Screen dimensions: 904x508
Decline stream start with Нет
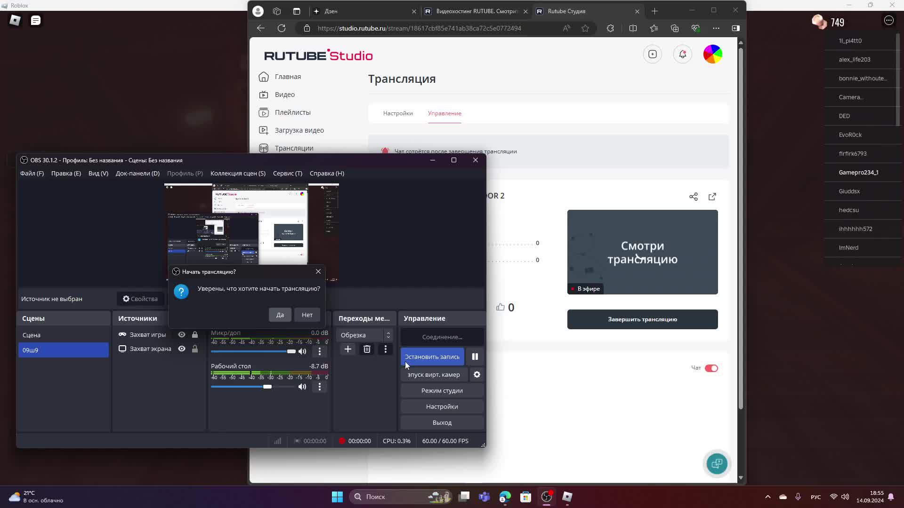(307, 315)
